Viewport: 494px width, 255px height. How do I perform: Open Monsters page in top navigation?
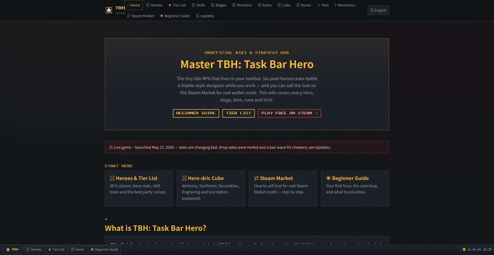click(242, 5)
